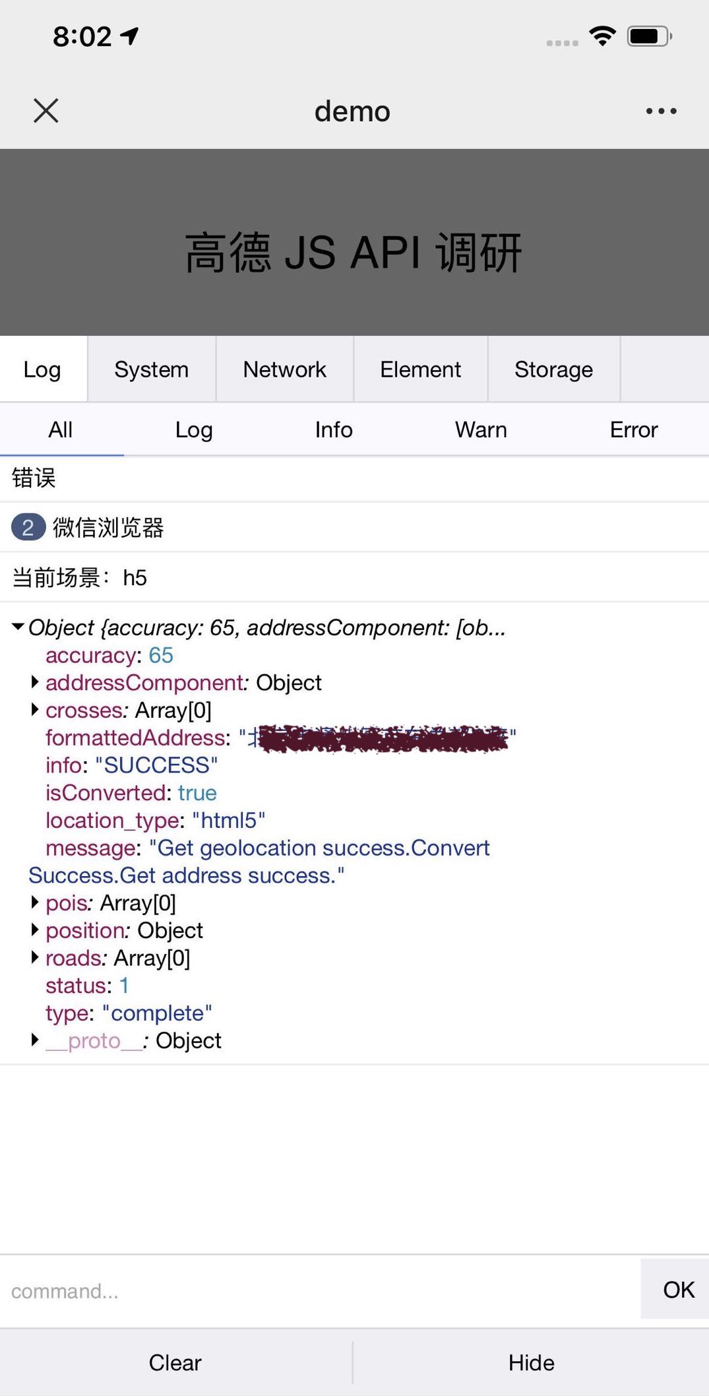Expand the addressComponent object
The height and width of the screenshot is (1396, 709).
point(35,682)
